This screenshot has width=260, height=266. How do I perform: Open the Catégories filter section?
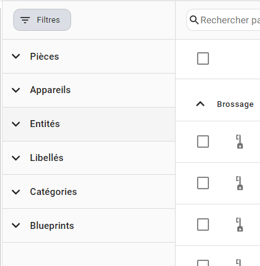coord(89,192)
